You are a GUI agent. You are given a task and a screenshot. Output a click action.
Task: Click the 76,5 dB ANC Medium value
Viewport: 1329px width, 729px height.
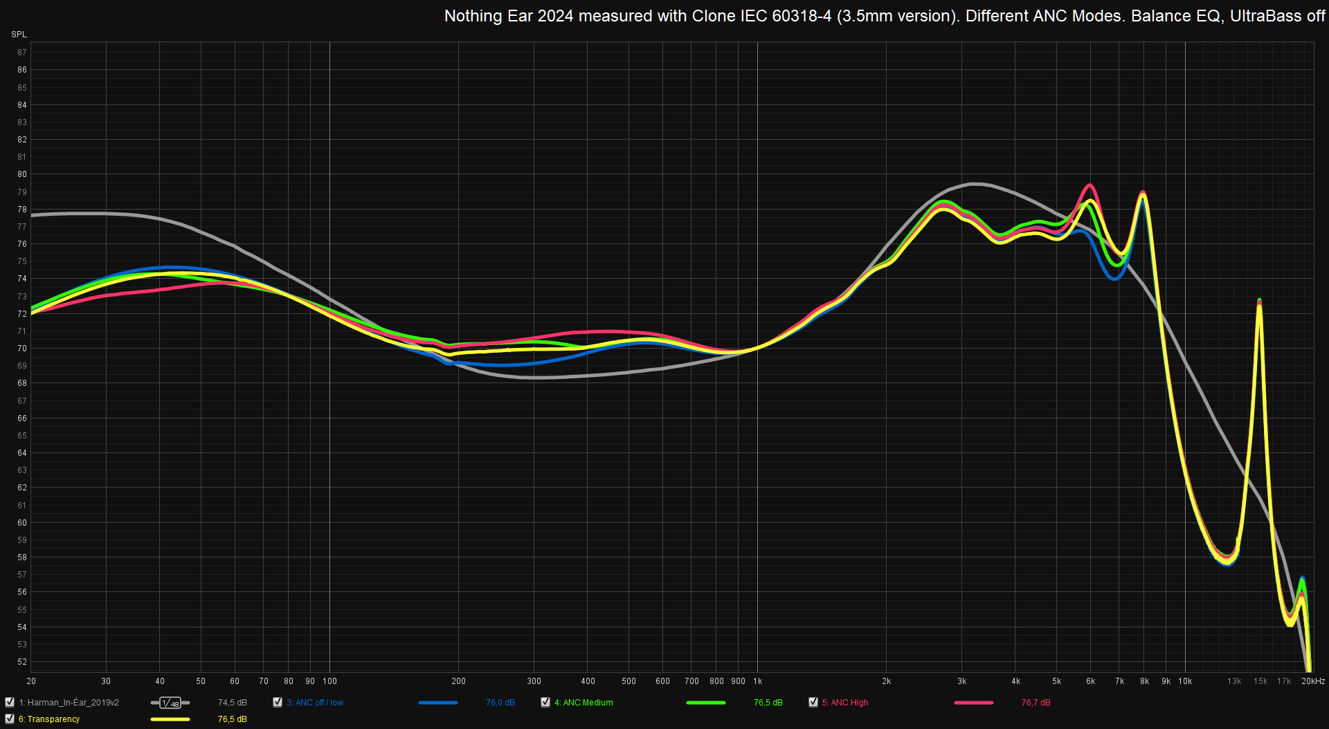coord(768,703)
